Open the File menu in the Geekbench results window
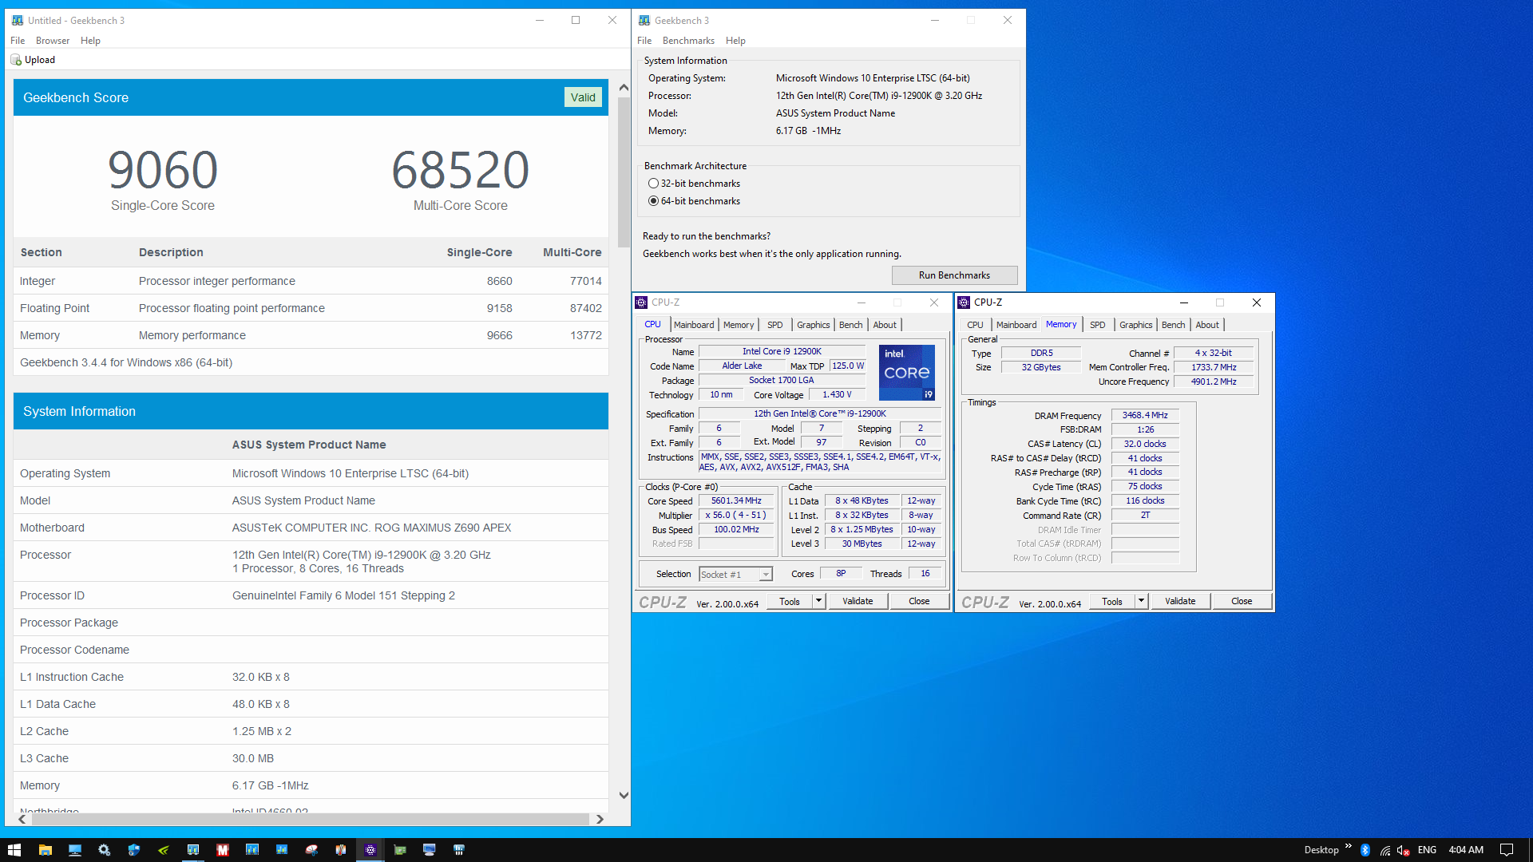 18,41
